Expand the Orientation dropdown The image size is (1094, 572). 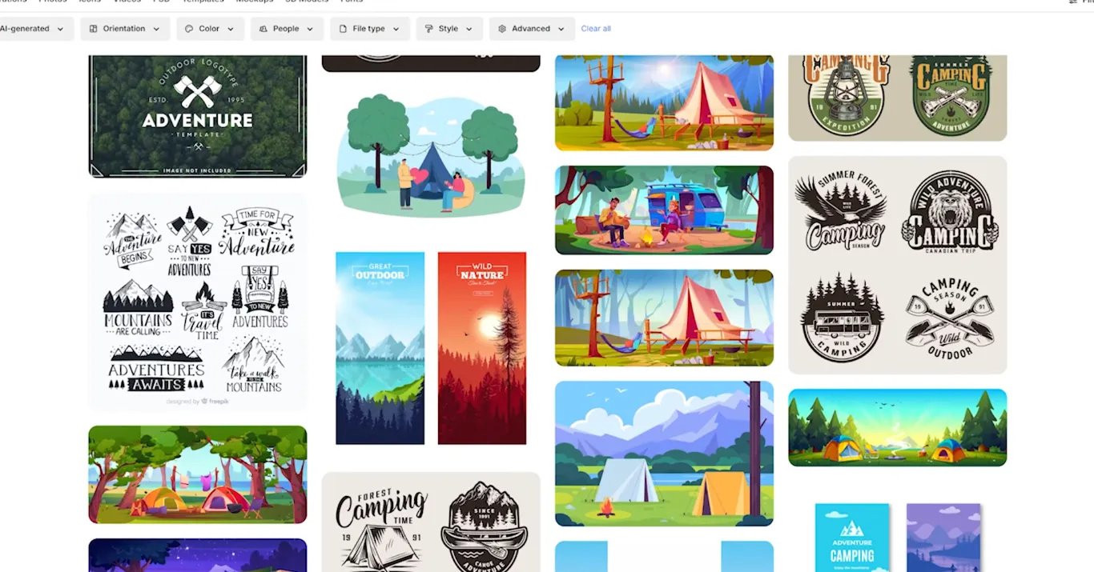pos(156,28)
